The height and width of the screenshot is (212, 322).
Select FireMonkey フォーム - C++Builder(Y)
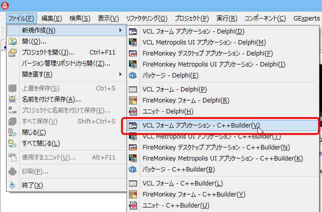click(223, 194)
